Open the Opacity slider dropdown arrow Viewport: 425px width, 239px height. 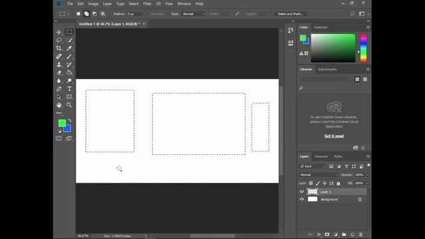[367, 175]
